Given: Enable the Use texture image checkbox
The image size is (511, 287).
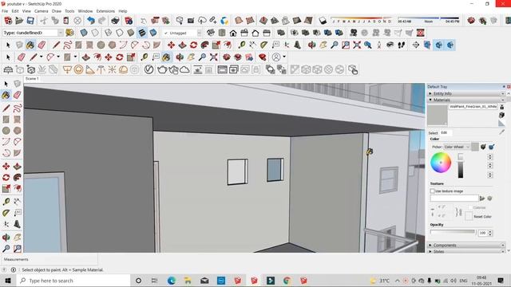Looking at the screenshot, I should coord(433,191).
